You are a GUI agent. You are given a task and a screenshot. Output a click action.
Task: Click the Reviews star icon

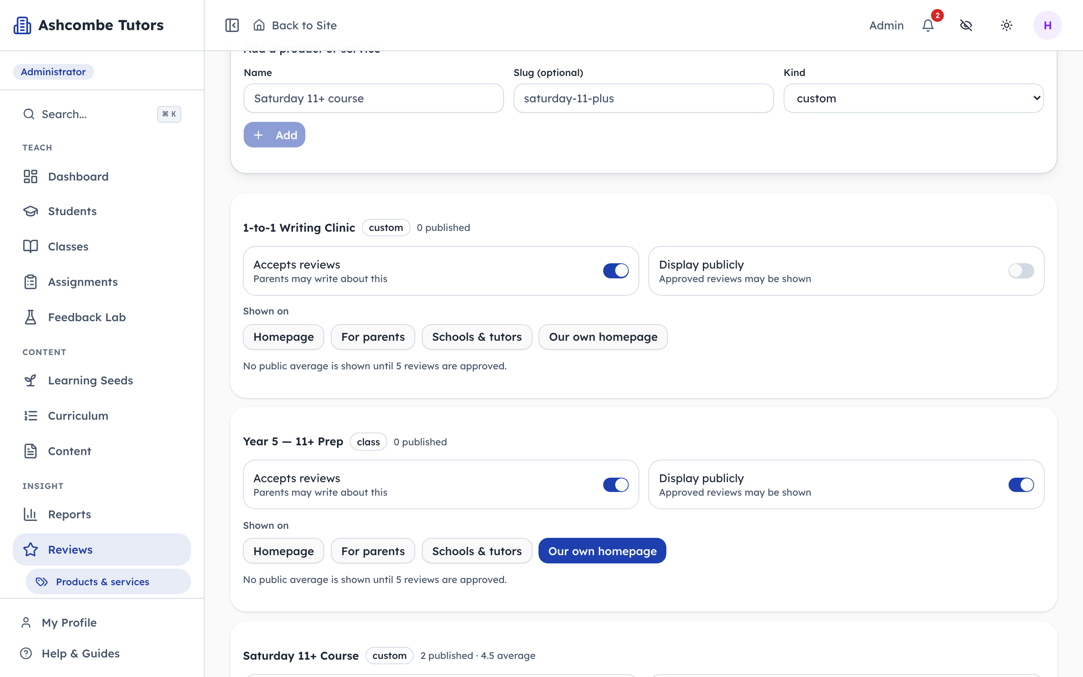click(x=30, y=549)
